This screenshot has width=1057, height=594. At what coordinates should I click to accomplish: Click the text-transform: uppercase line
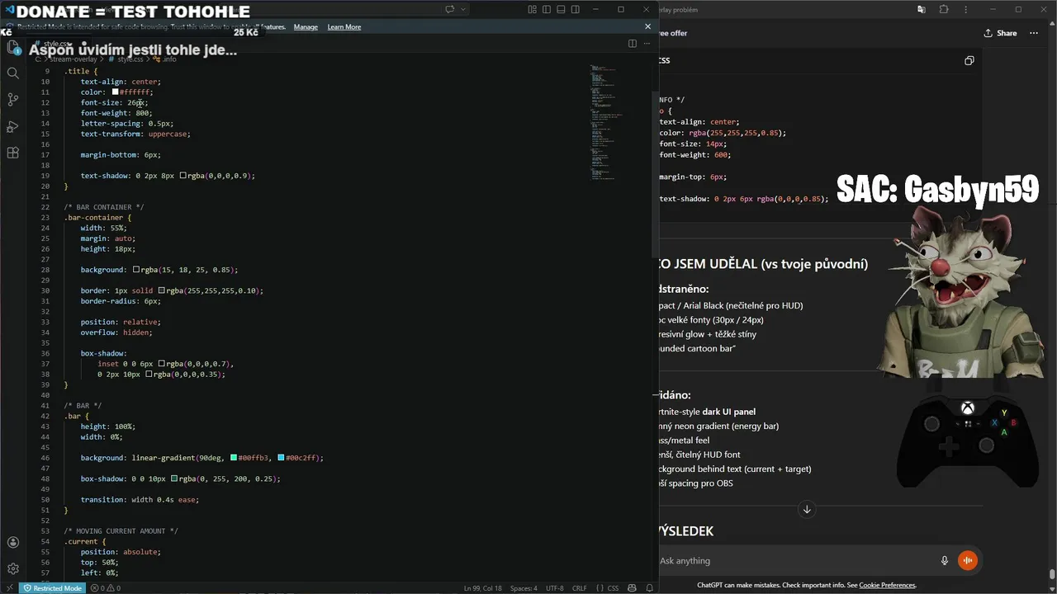(135, 134)
